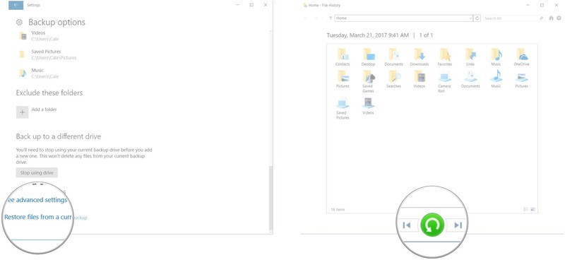
Task: Select the Camera Roll library
Action: point(445,82)
